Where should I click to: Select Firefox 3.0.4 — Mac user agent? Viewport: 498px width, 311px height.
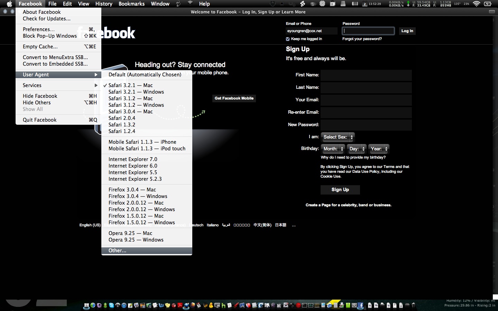point(147,190)
